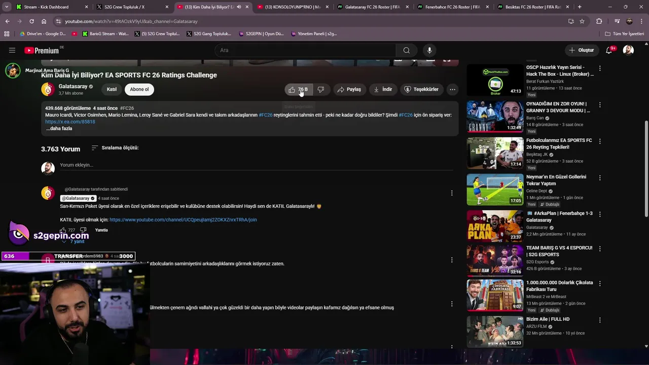Switch to Galatasaray FC 26 Roster tab
This screenshot has width=649, height=365.
373,7
